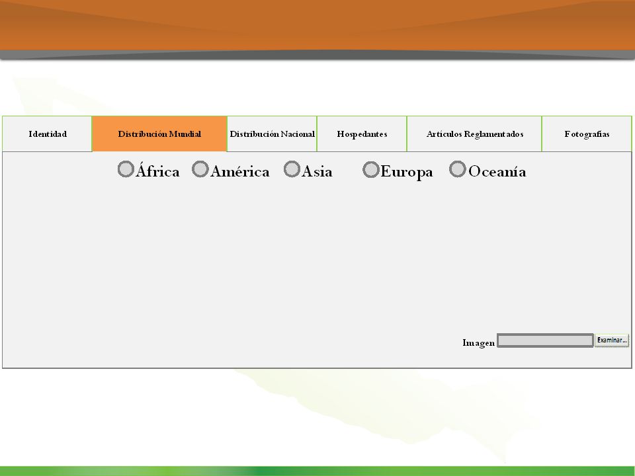The height and width of the screenshot is (476, 635).
Task: Pick the Asia radio button
Action: pos(292,169)
